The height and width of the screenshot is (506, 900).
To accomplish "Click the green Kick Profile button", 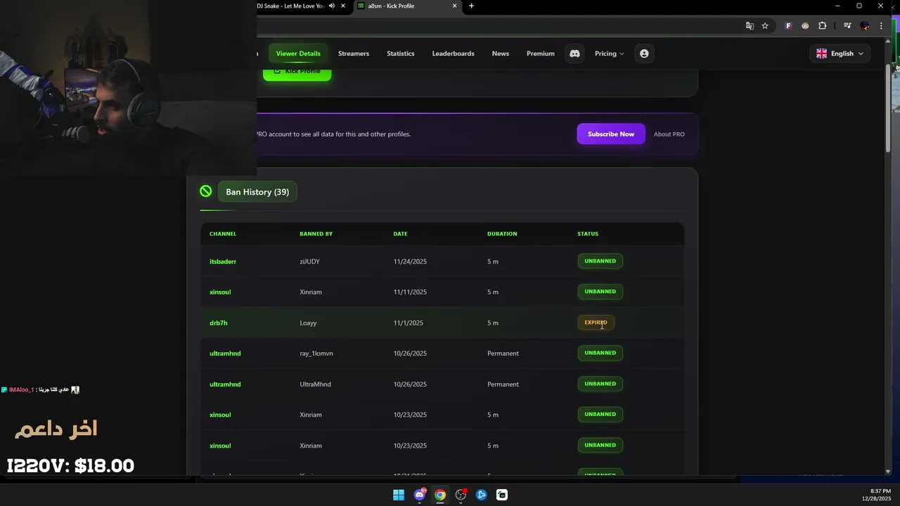I will (297, 72).
